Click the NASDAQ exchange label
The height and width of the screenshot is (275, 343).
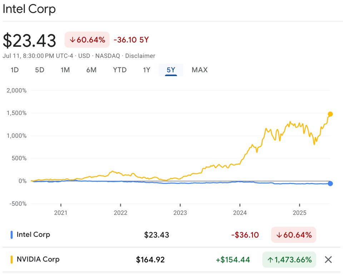(108, 56)
